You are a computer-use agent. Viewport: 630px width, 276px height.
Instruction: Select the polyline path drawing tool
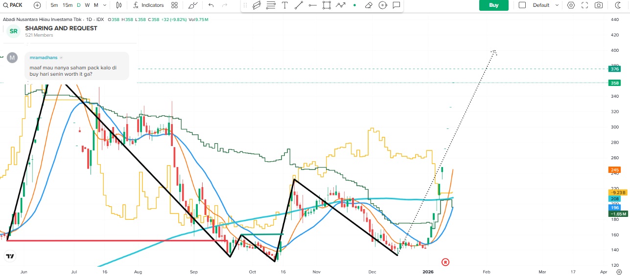click(x=341, y=5)
